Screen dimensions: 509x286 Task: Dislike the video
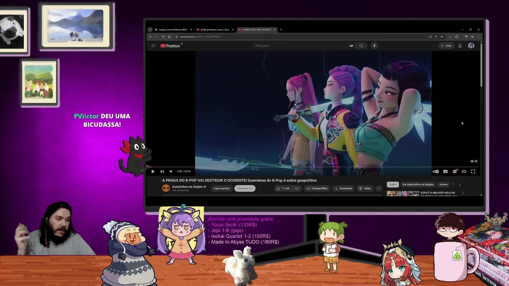click(x=297, y=188)
